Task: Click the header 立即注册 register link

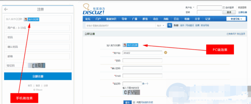Action: pyautogui.click(x=243, y=12)
